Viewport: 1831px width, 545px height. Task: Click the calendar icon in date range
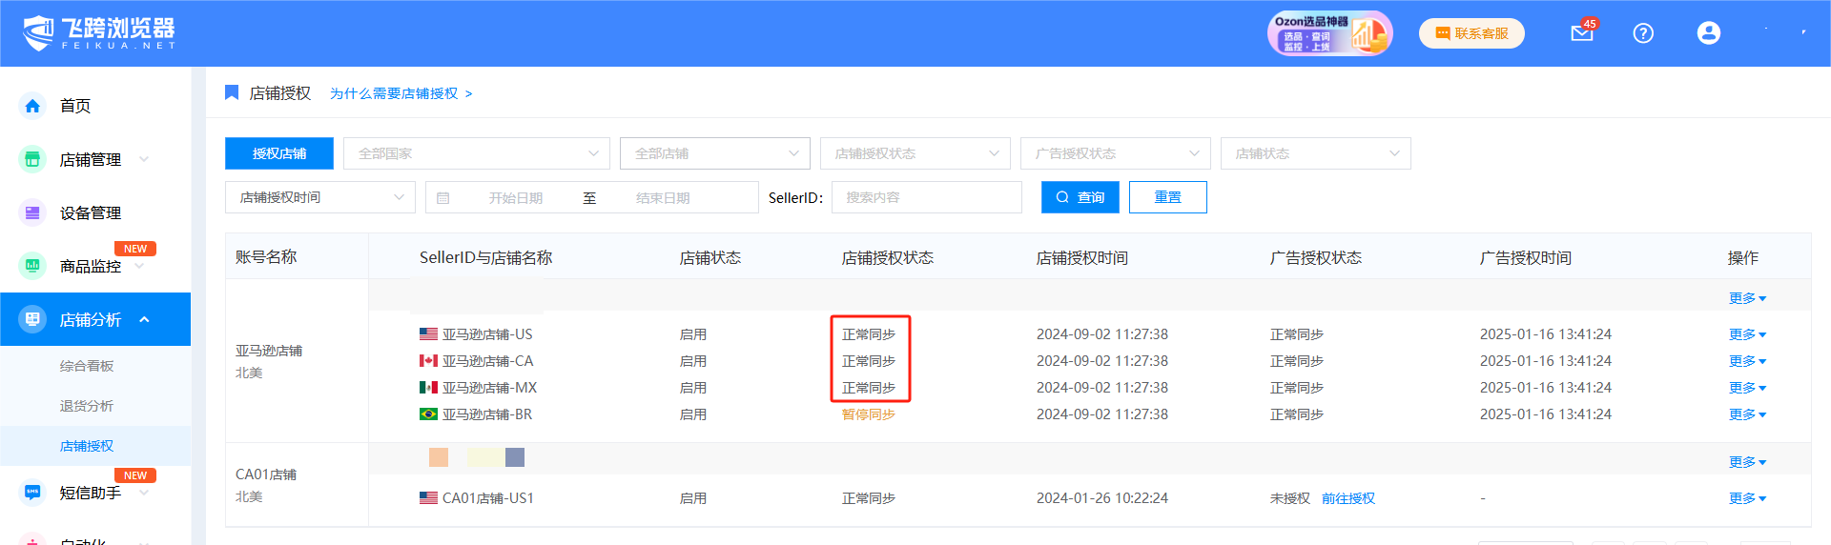coord(443,198)
